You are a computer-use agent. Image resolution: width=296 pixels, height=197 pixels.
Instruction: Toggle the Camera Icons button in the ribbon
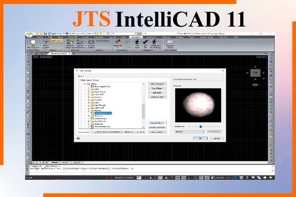103,41
